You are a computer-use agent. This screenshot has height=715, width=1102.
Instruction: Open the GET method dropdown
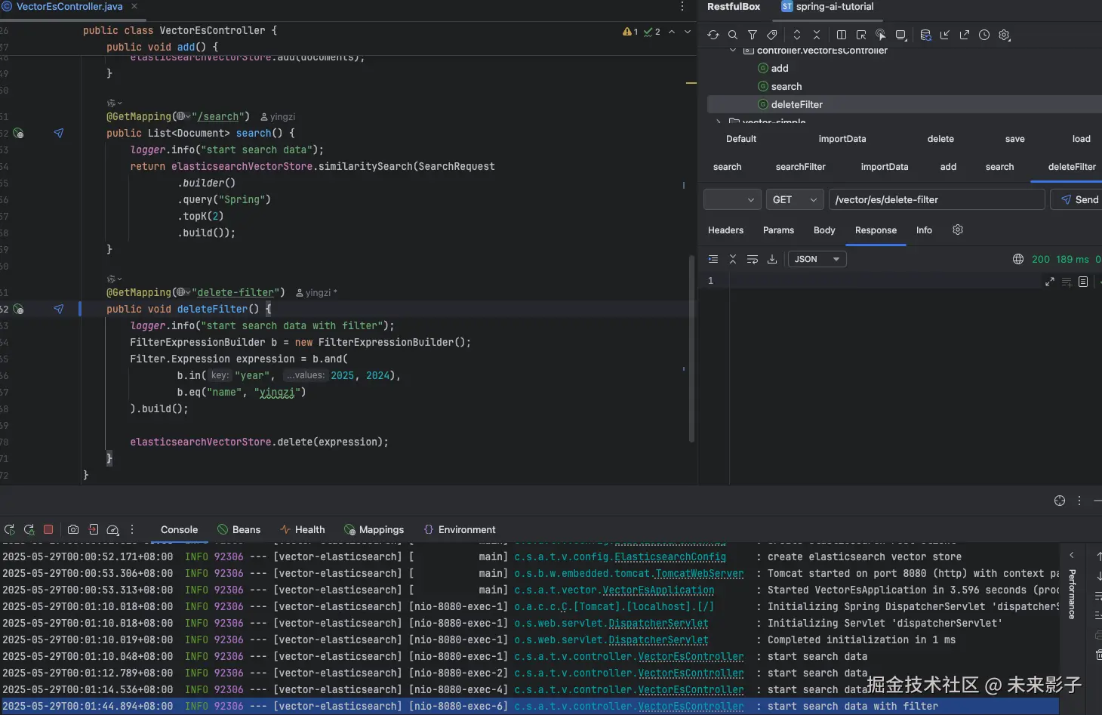point(794,199)
